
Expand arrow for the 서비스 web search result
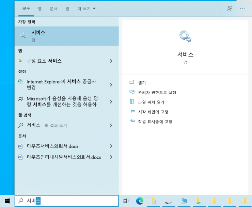[111, 126]
